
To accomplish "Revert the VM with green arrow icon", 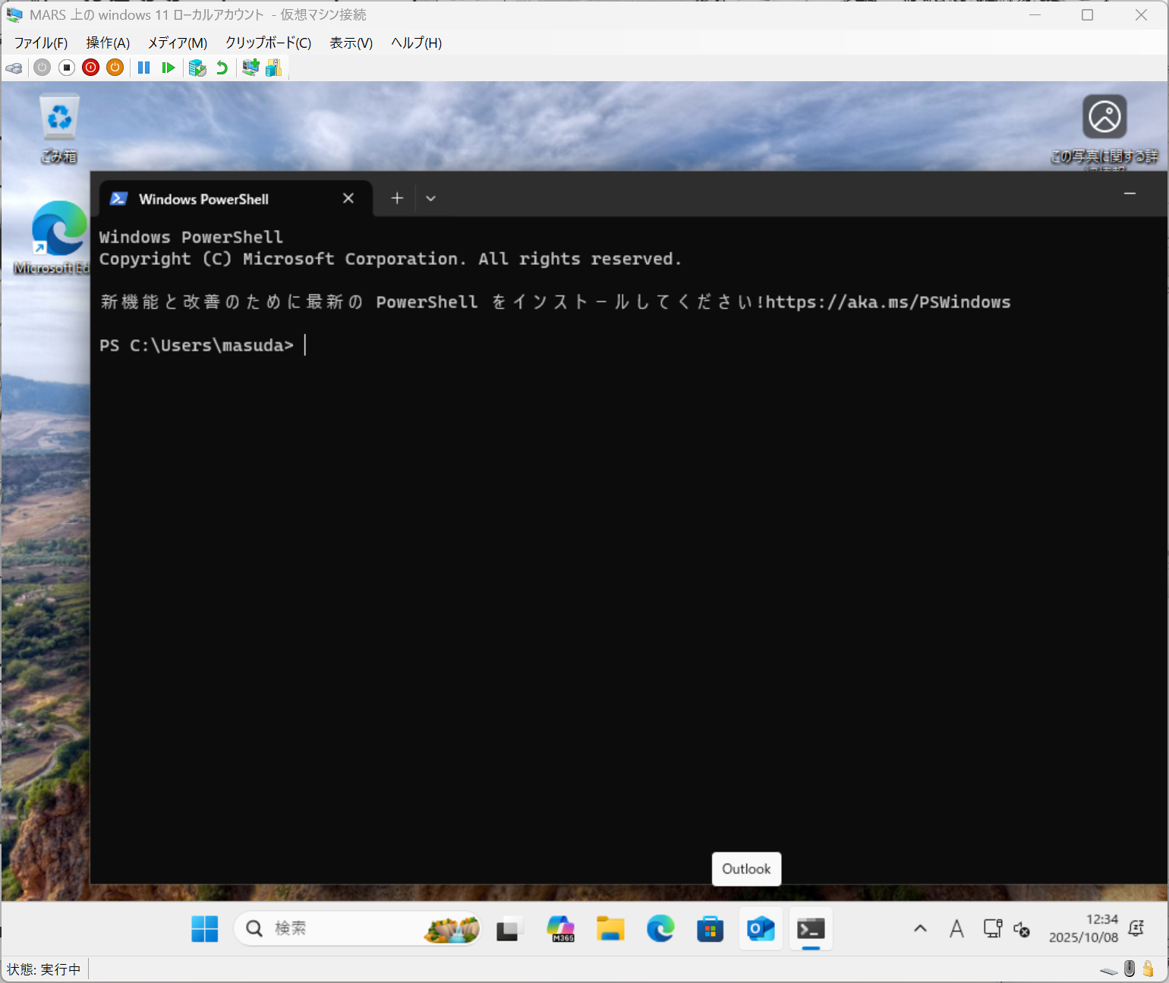I will click(x=222, y=68).
